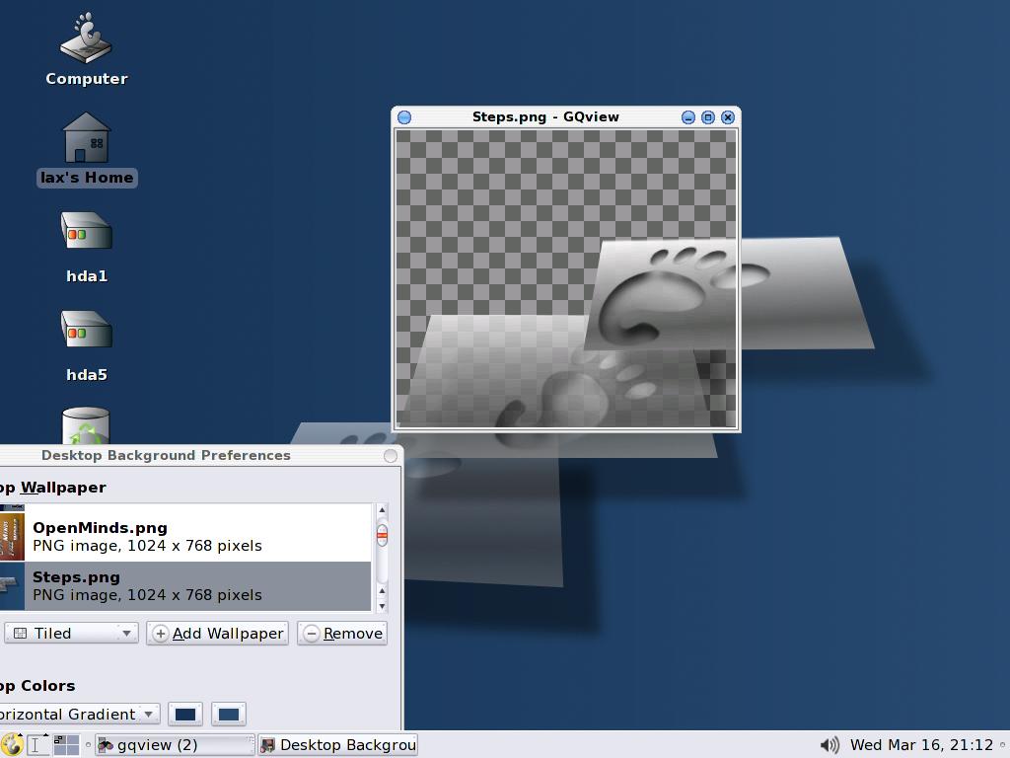The height and width of the screenshot is (758, 1010).
Task: Click the text cursor panel launcher
Action: 37,744
